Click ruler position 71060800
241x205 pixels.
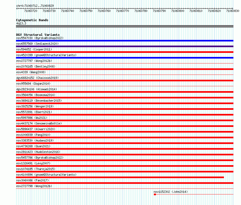[x=178, y=11]
